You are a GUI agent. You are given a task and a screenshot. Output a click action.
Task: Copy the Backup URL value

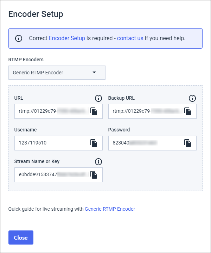188,111
